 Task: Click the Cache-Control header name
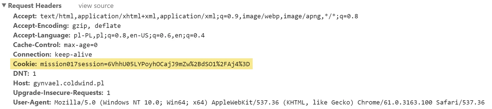pyautogui.click(x=37, y=45)
